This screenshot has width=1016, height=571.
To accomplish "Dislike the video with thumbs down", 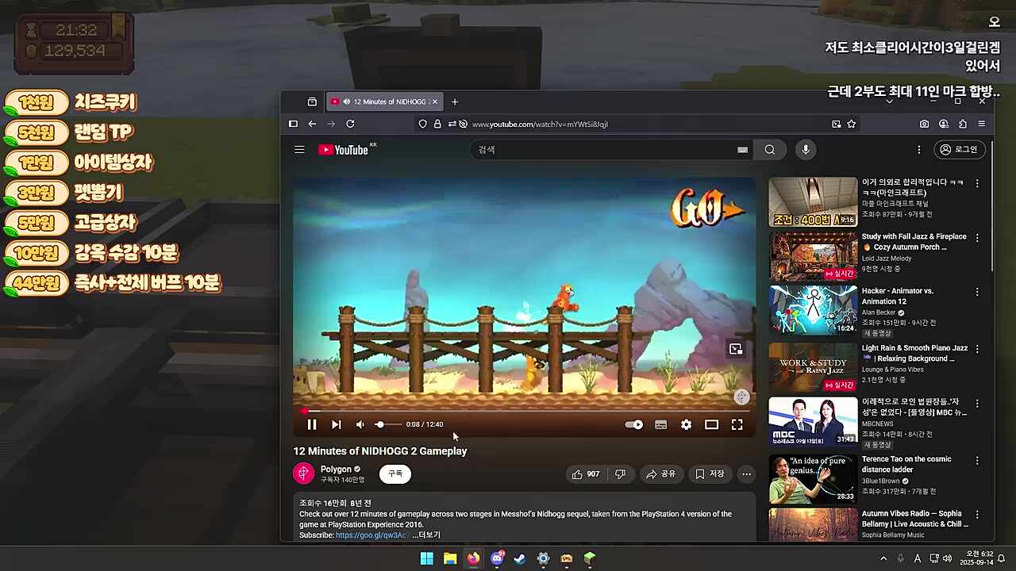I will click(x=620, y=474).
